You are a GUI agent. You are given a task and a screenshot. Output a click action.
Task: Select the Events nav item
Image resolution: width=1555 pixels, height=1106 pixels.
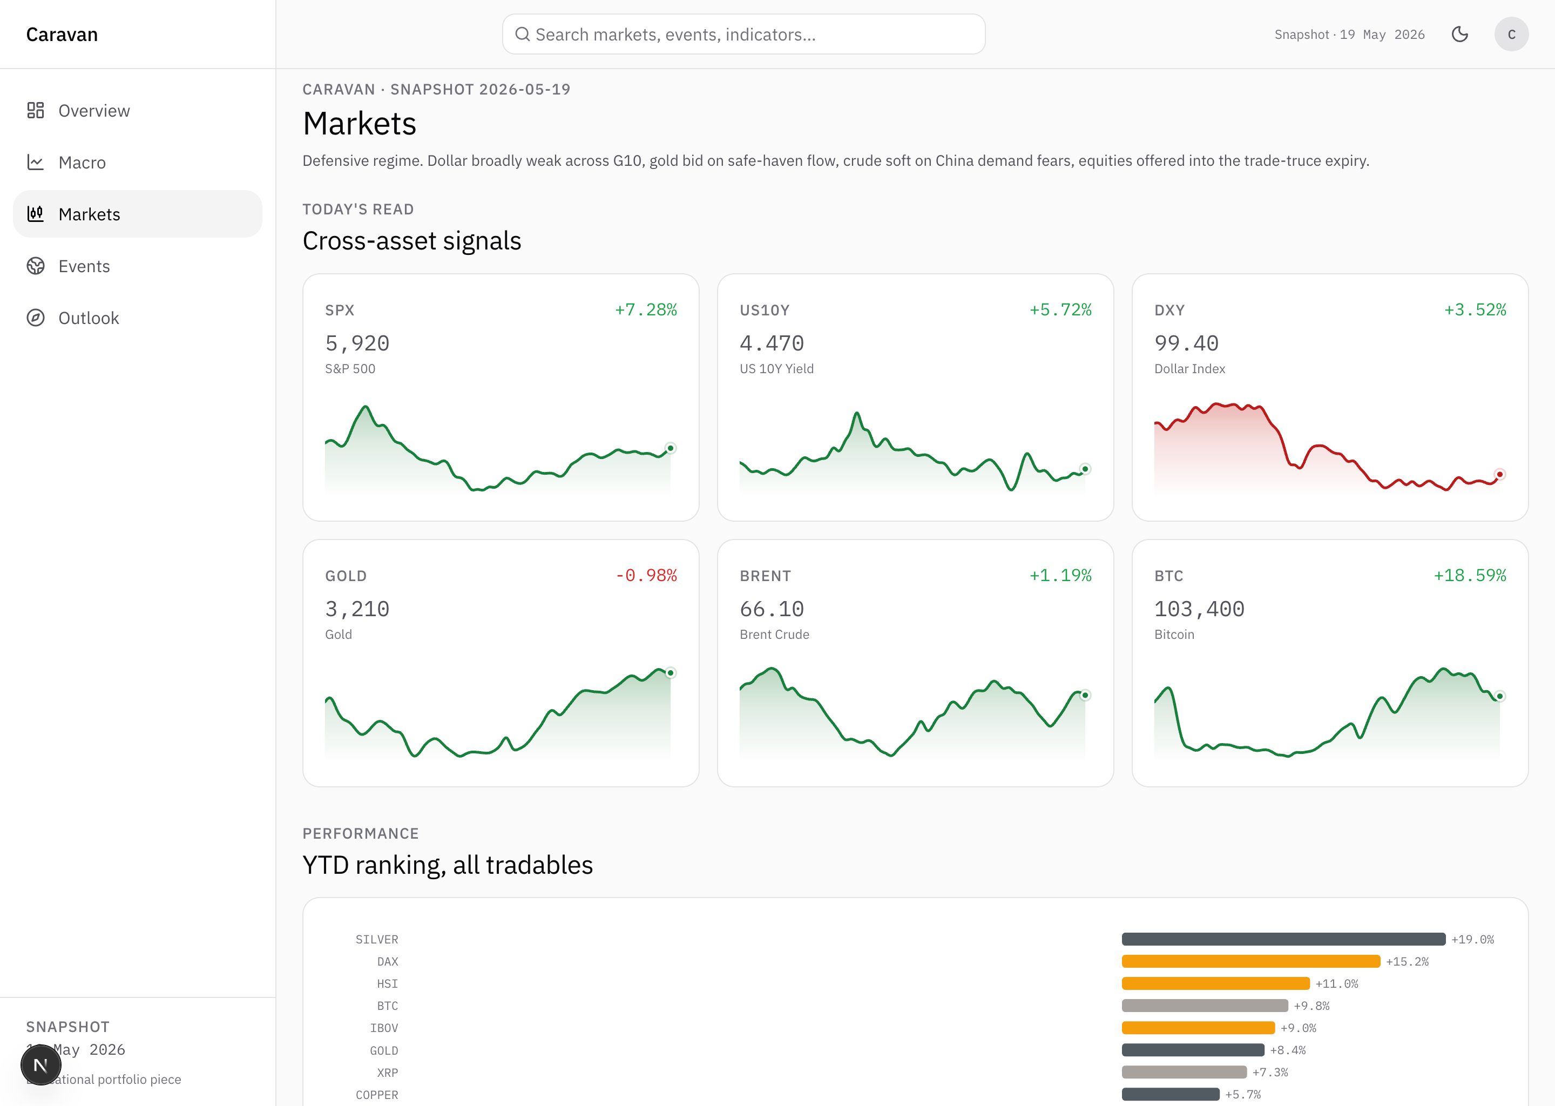(x=138, y=266)
